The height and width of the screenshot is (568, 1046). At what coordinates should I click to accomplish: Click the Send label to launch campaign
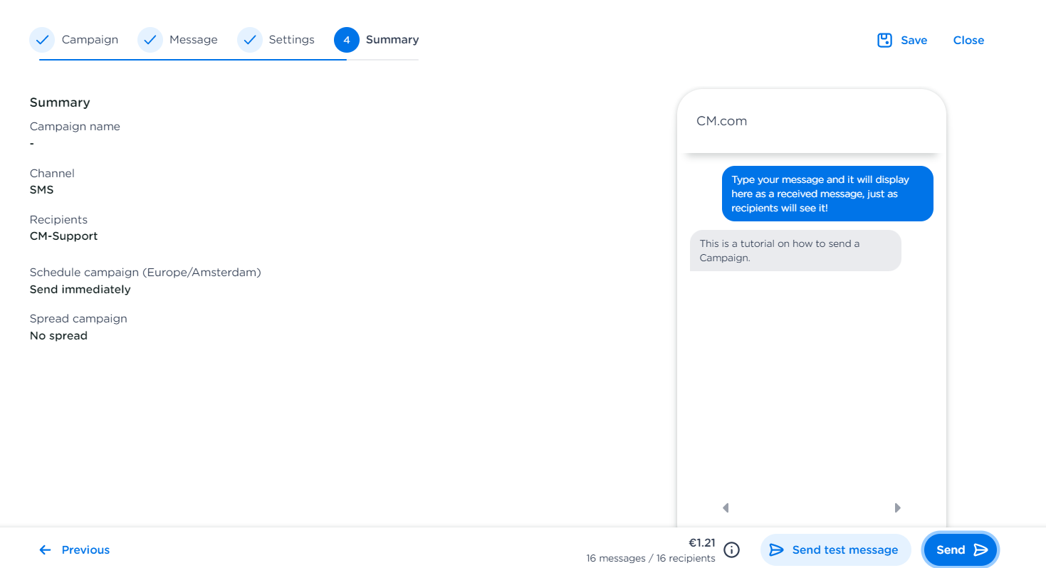pos(951,549)
